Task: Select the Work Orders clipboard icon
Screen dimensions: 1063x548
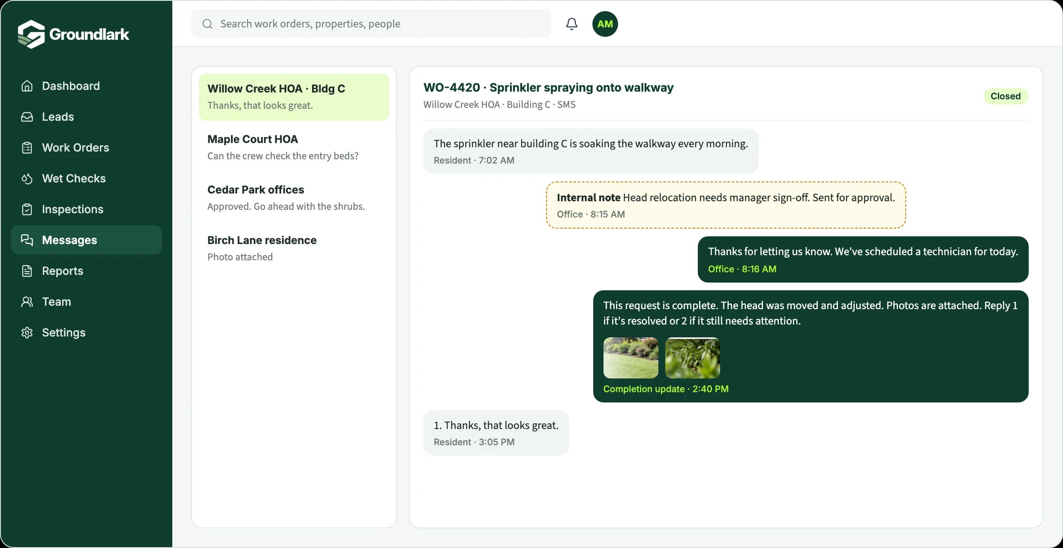Action: point(27,148)
